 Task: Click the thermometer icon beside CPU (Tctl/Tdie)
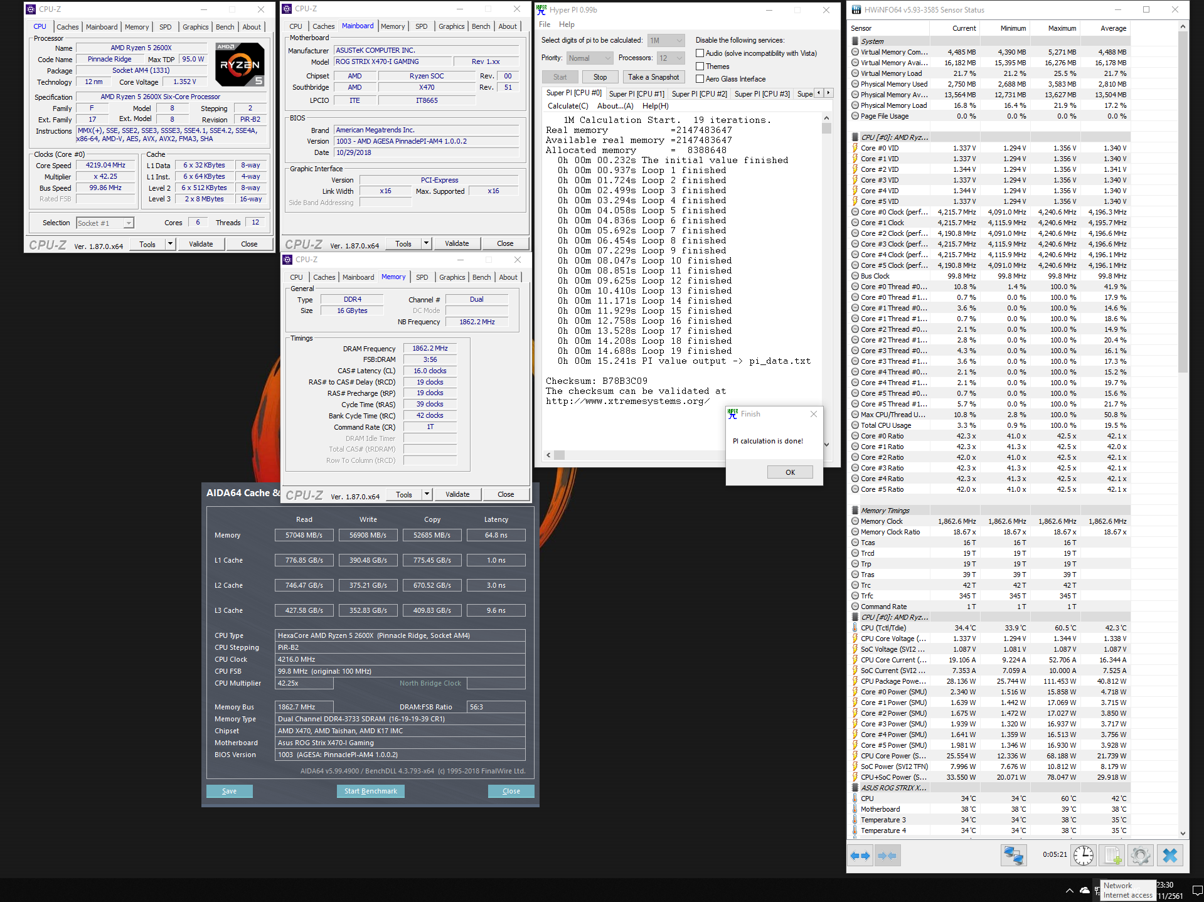pos(855,628)
